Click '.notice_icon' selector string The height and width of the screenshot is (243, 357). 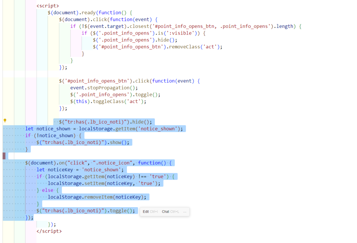point(113,163)
